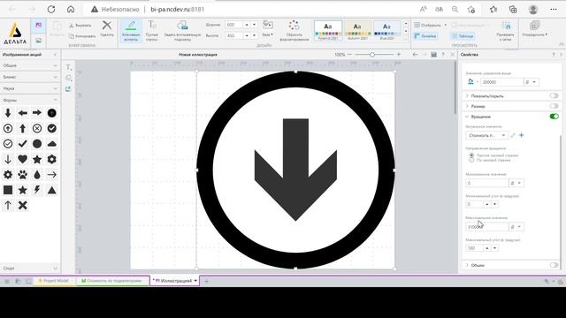The width and height of the screenshot is (566, 318).
Task: Select the down arrow shape in the shapes palette
Action: (x=8, y=113)
